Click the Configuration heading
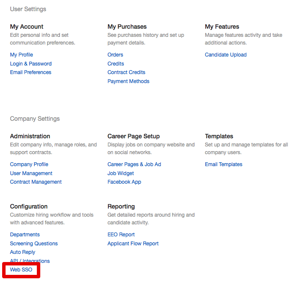 (29, 206)
